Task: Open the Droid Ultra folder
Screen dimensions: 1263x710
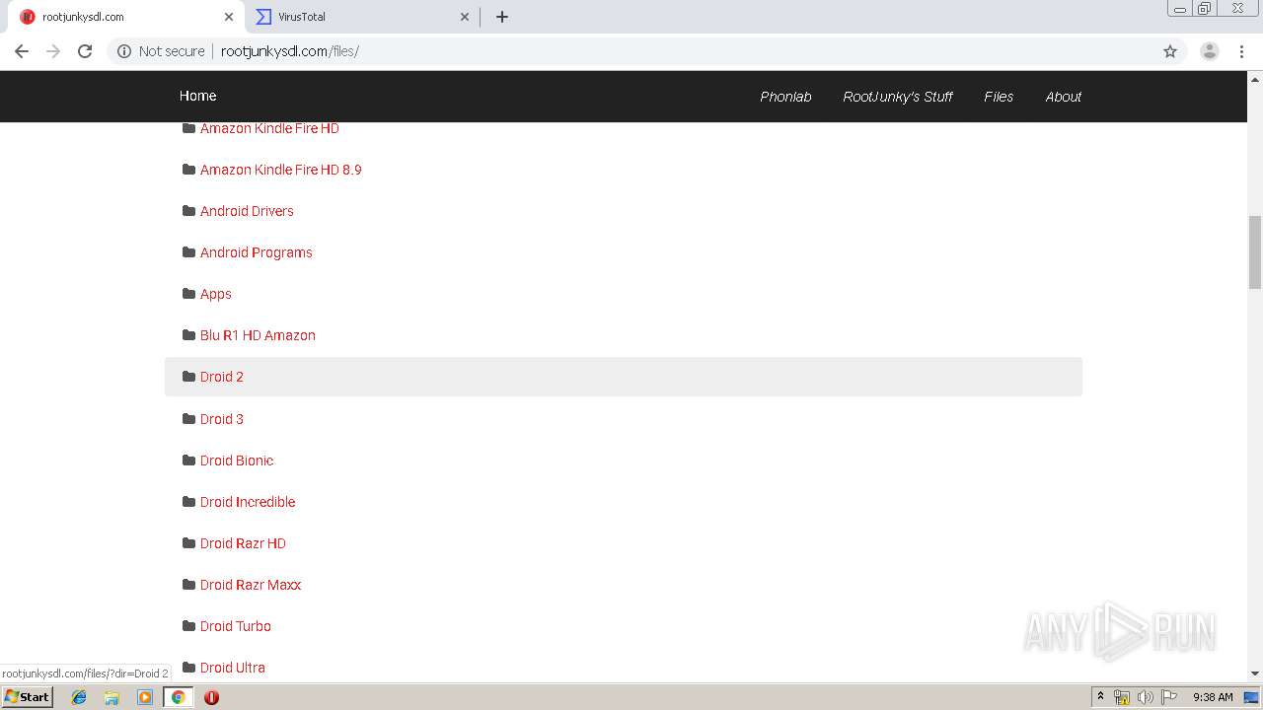Action: [233, 668]
